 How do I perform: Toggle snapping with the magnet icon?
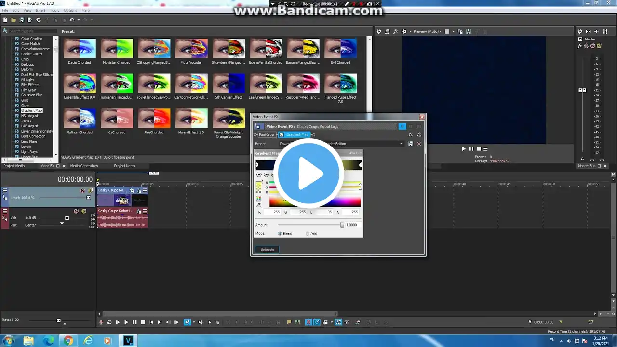308,322
